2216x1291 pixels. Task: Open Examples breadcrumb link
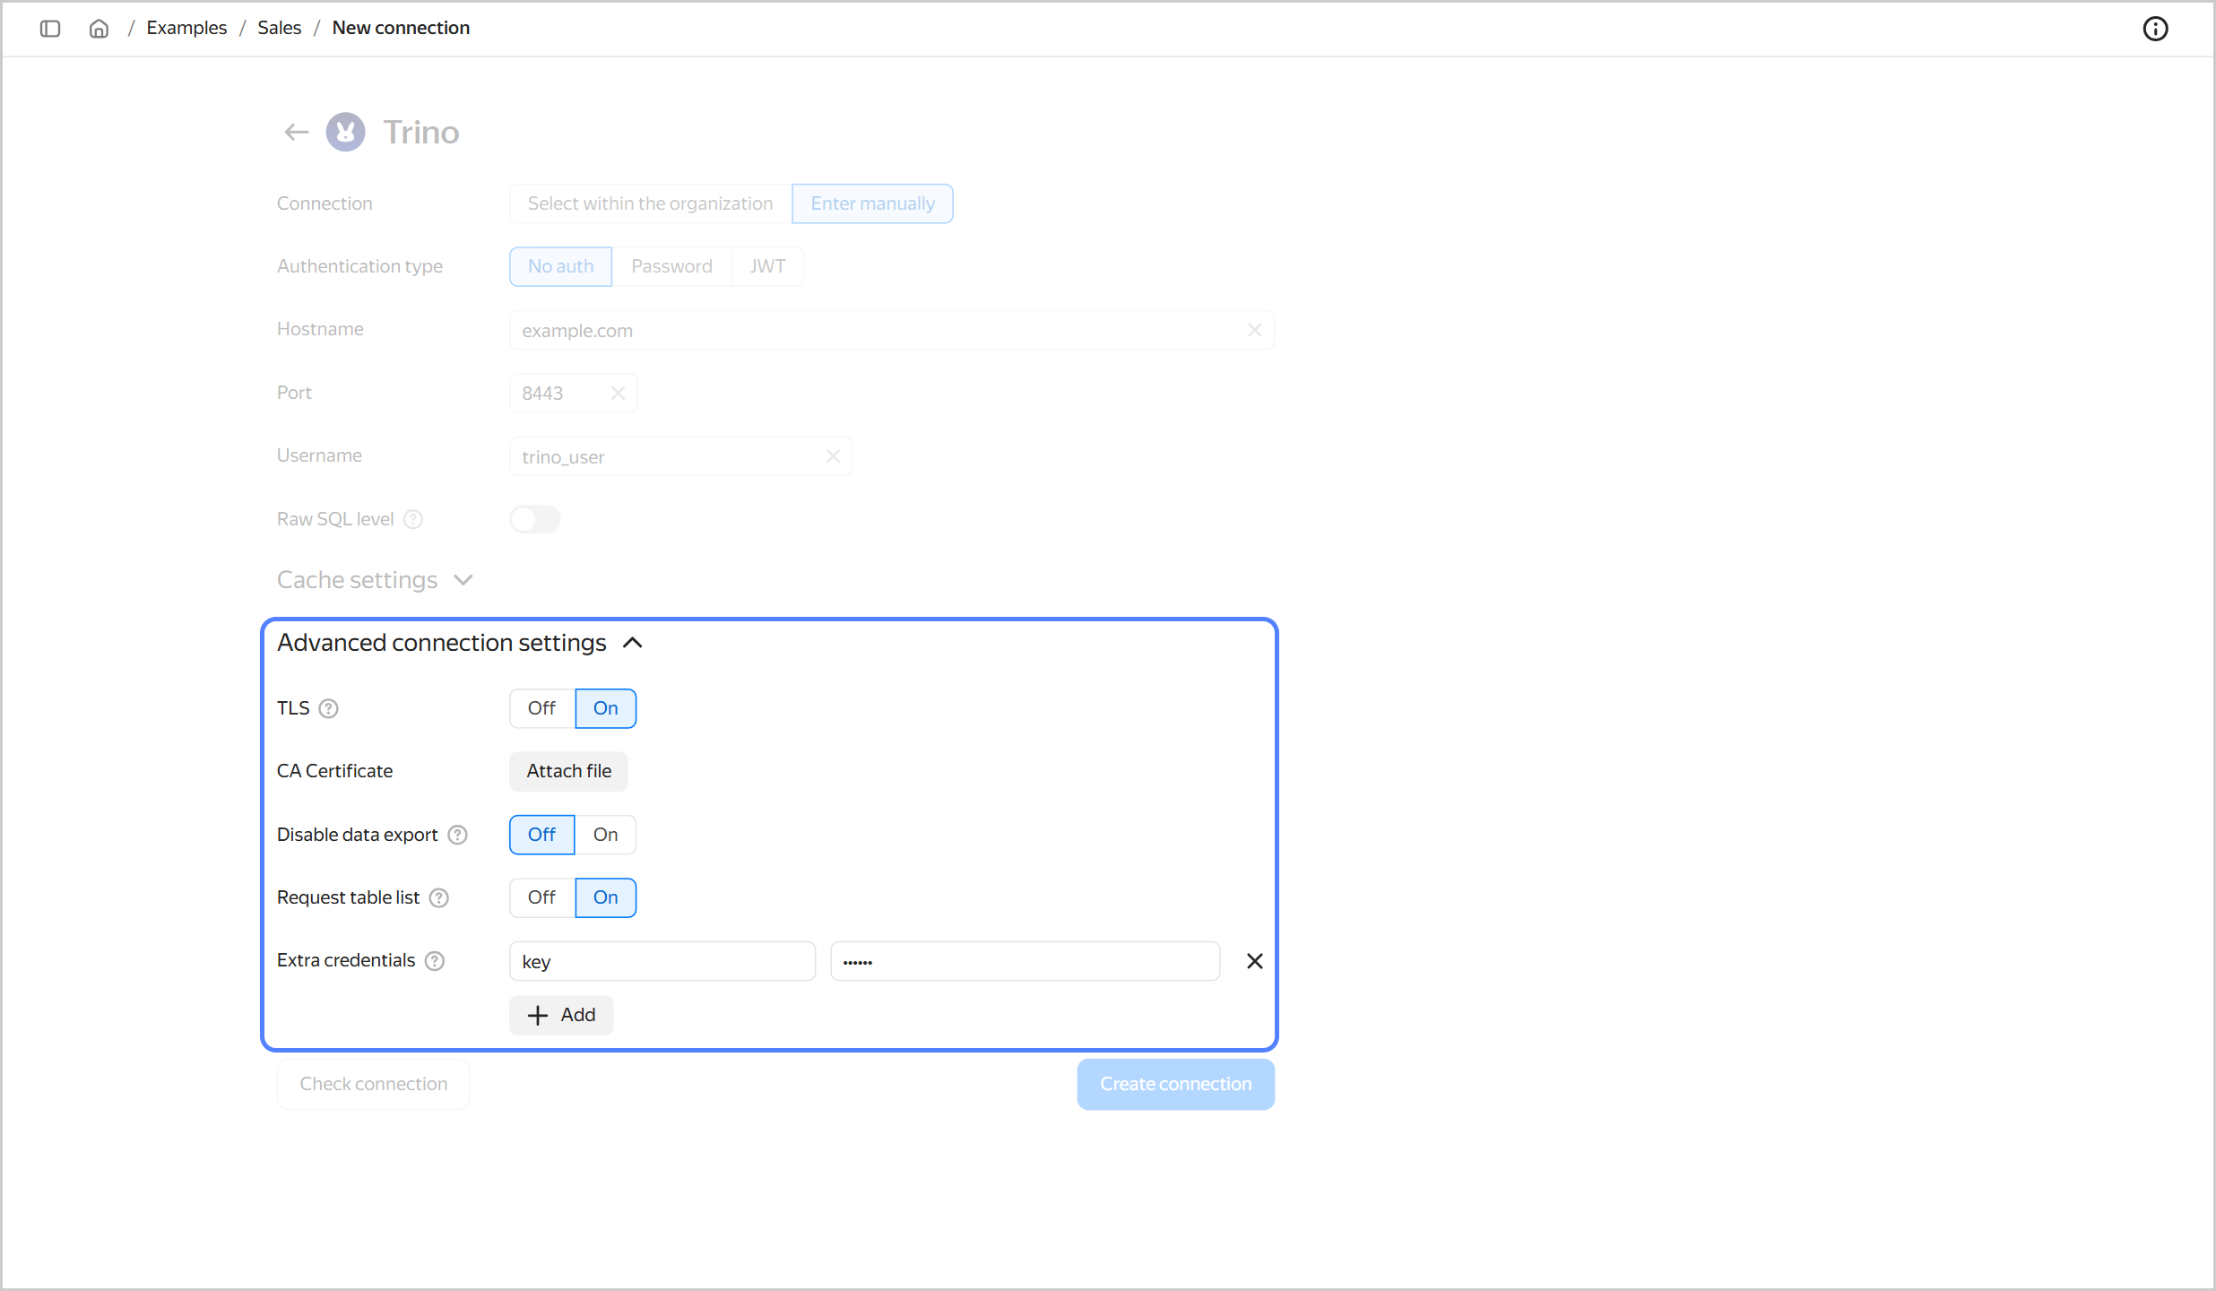coord(186,28)
